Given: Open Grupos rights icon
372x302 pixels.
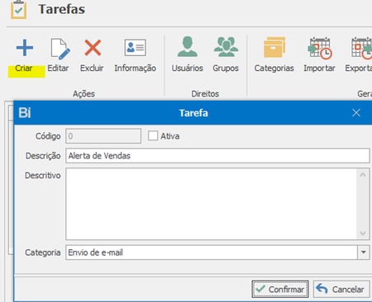Looking at the screenshot, I should 226,46.
